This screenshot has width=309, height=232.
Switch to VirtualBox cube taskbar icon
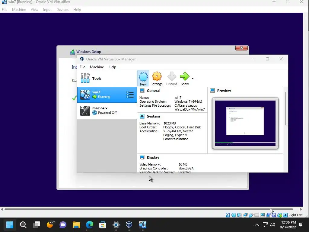coord(129,225)
